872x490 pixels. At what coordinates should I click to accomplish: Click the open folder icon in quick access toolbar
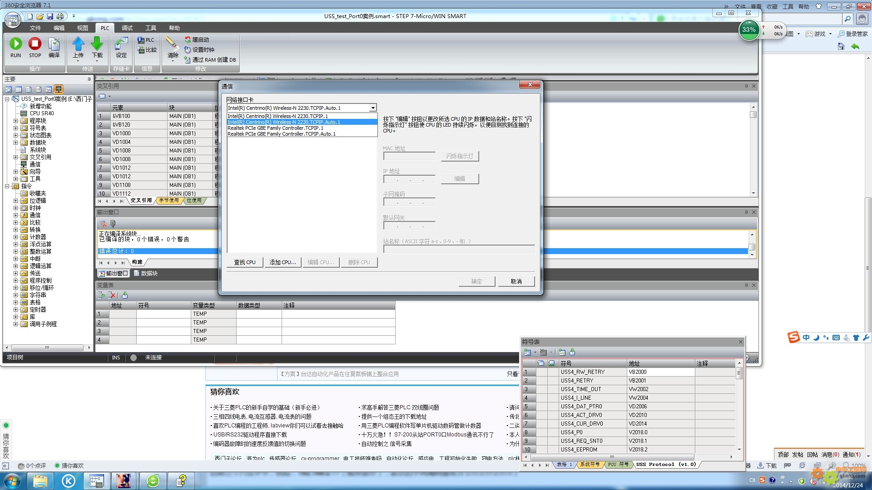coord(40,16)
